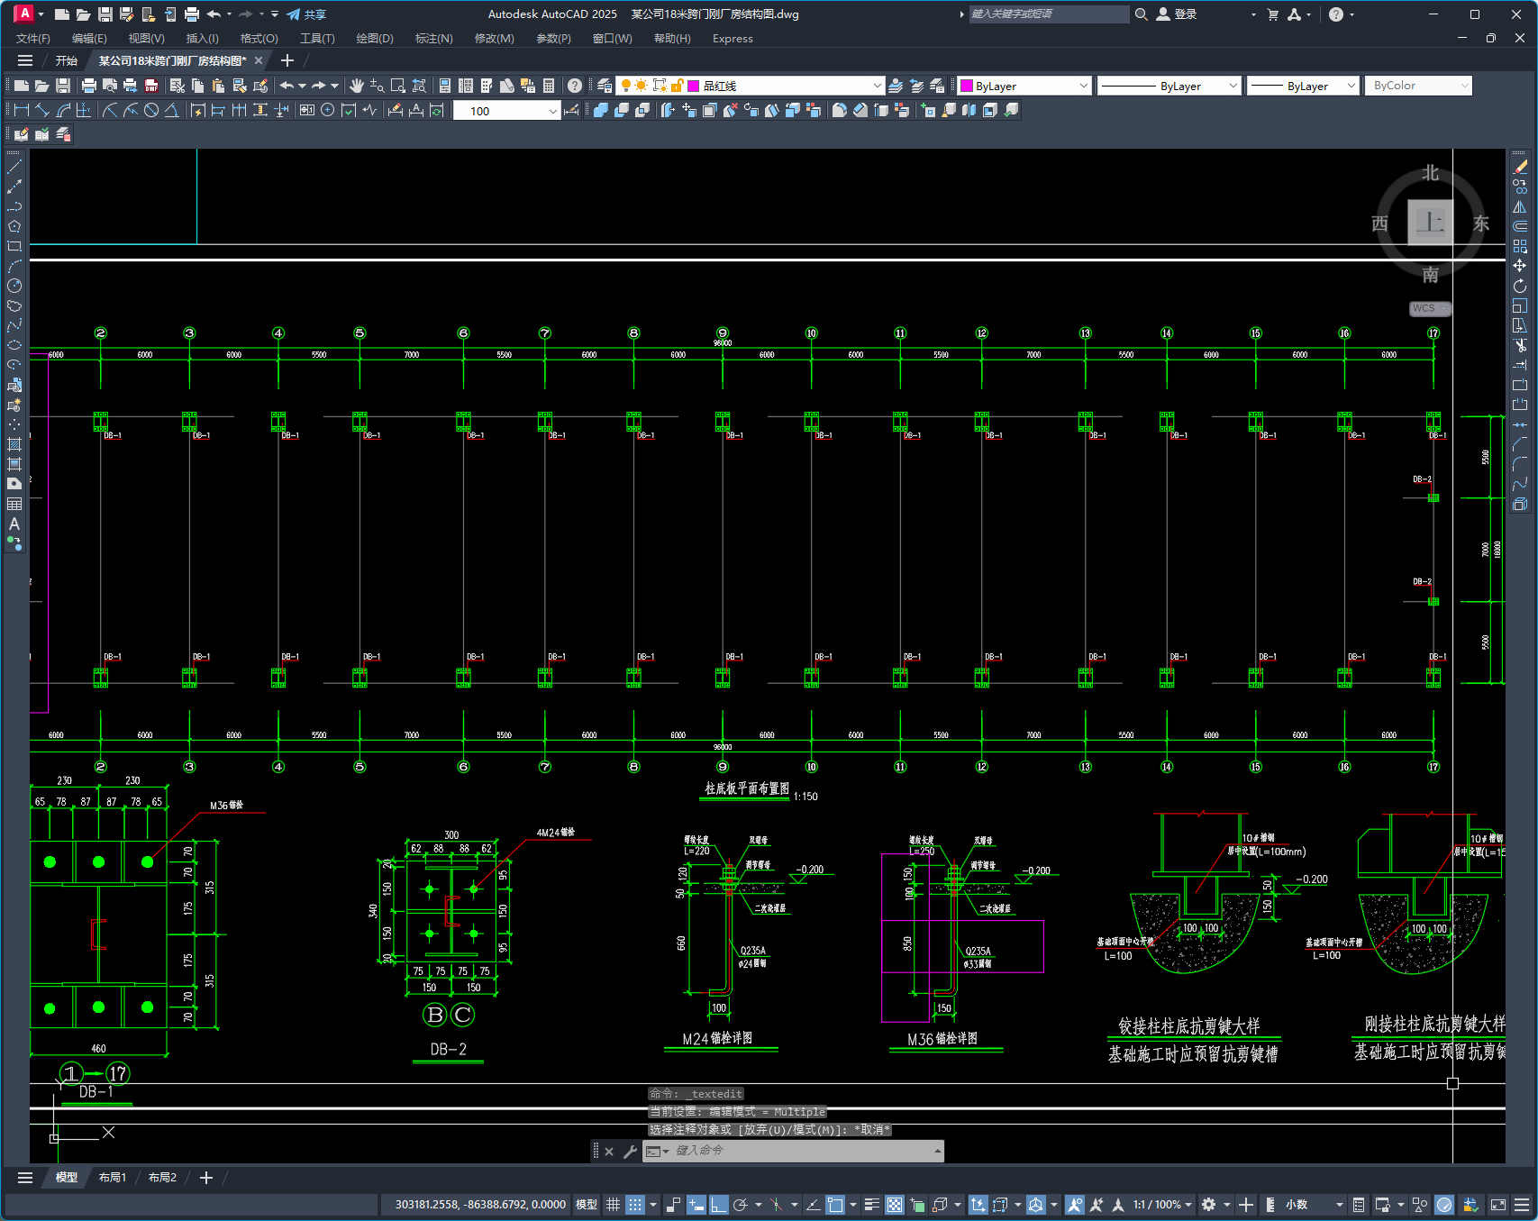Click the 上 face of the ViewCube
1538x1221 pixels.
click(1431, 223)
